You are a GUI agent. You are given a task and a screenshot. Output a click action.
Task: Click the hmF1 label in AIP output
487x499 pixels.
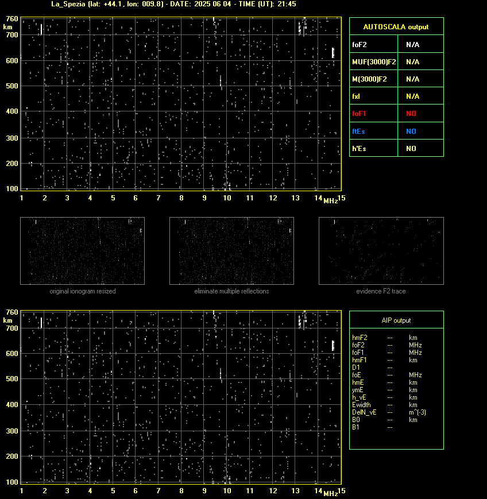point(360,360)
